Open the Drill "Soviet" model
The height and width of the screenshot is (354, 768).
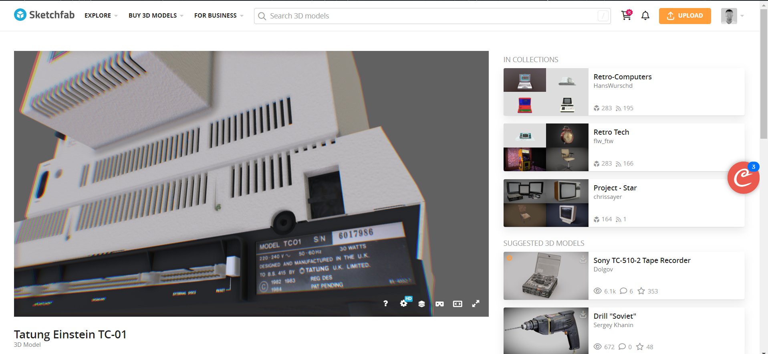click(x=615, y=316)
